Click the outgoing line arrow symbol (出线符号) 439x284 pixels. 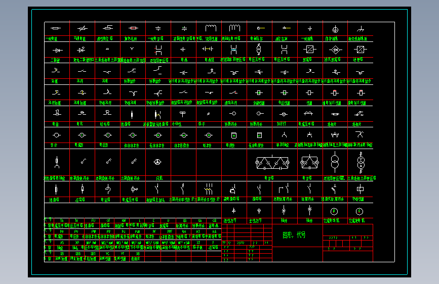[x=259, y=211]
